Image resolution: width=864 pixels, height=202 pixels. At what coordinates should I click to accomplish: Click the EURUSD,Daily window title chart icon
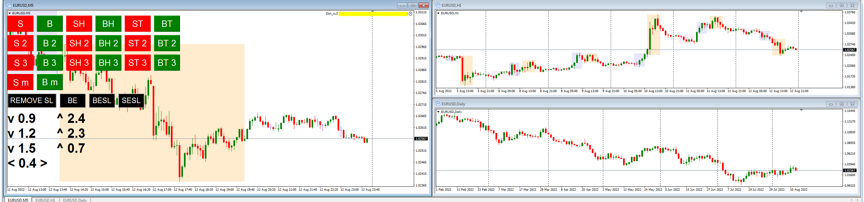tap(438, 104)
